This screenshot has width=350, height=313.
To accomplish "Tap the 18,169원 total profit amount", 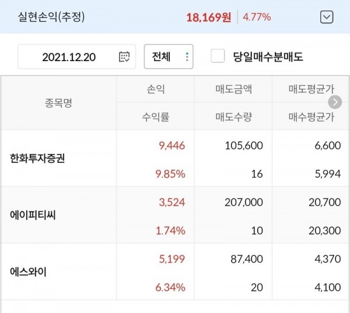I will point(209,17).
